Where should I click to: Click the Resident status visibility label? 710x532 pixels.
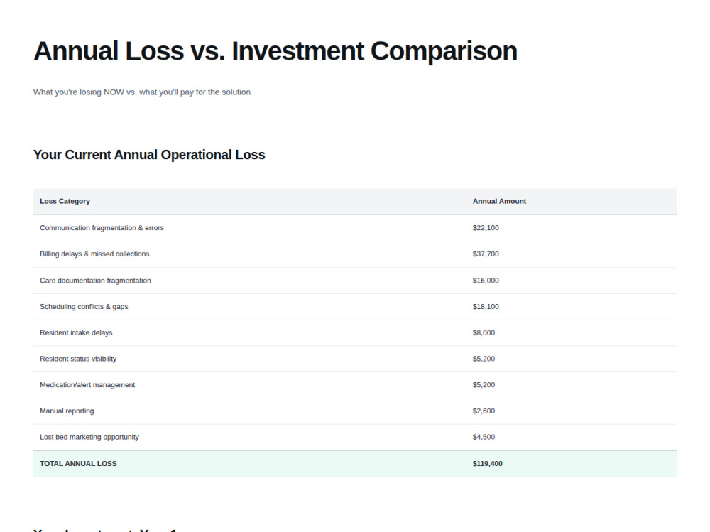point(78,359)
